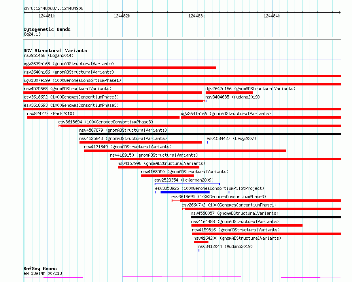
Task: Select esv1584427 (Levy2007) label
Action: coord(231,138)
